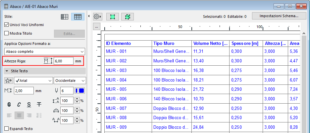Align text right
Image resolution: width=310 pixels, height=133 pixels.
(x=29, y=115)
